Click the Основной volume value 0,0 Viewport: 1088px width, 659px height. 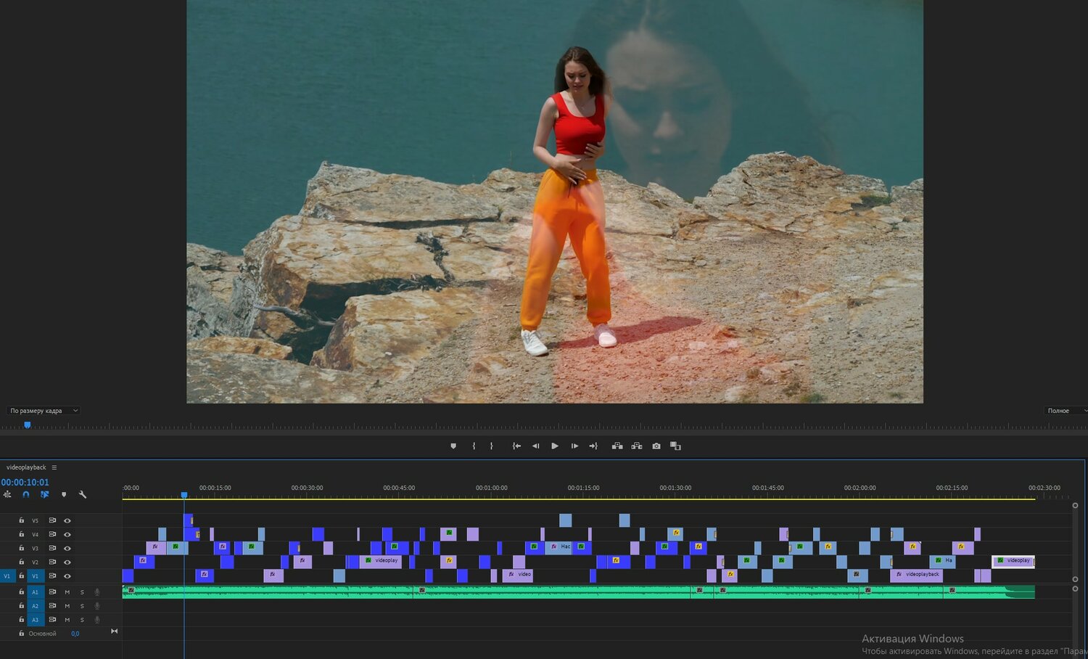pos(75,634)
